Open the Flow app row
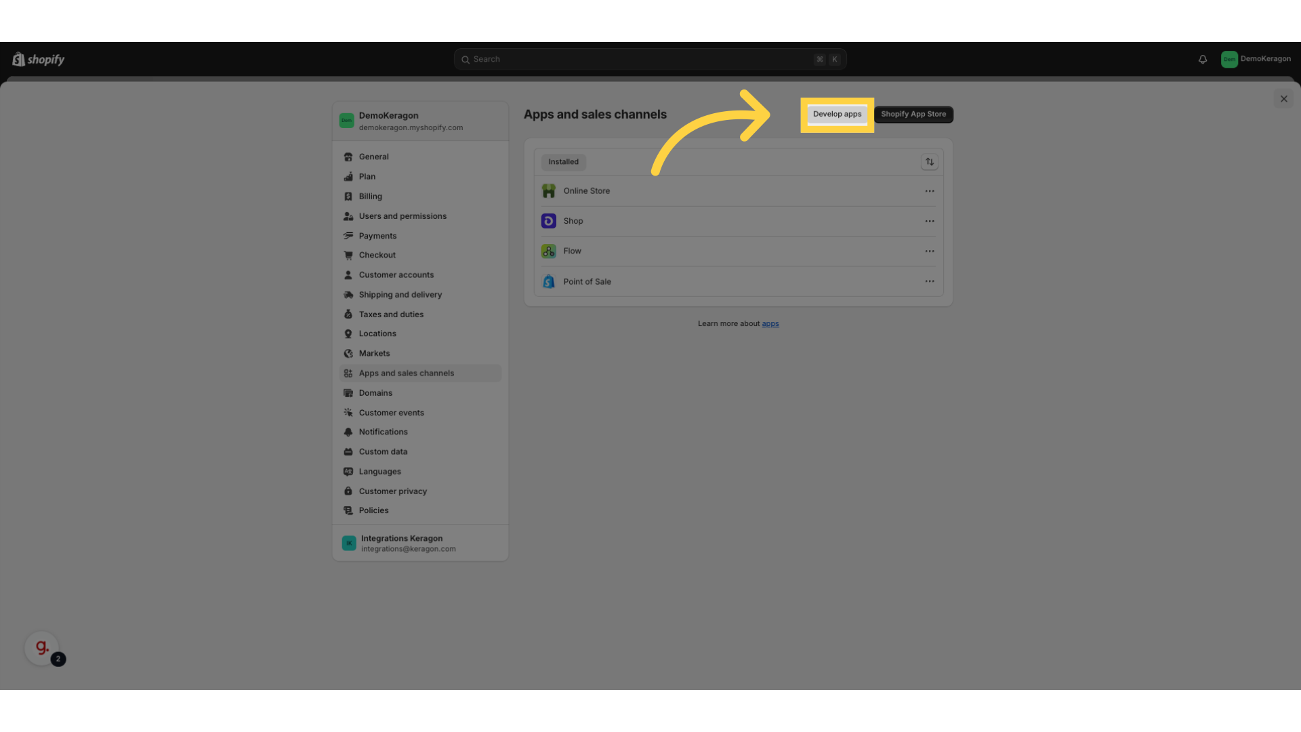This screenshot has width=1301, height=732. pos(739,251)
